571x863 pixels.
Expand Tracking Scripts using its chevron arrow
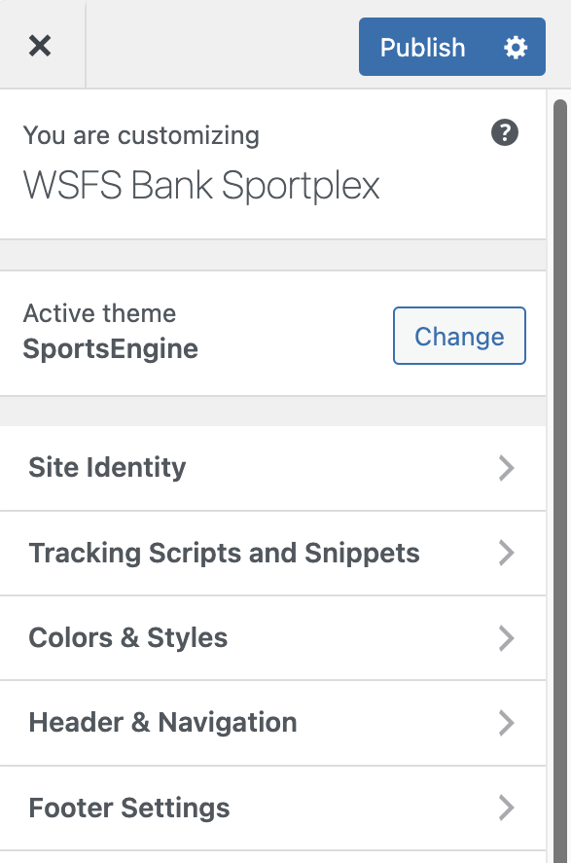click(506, 554)
